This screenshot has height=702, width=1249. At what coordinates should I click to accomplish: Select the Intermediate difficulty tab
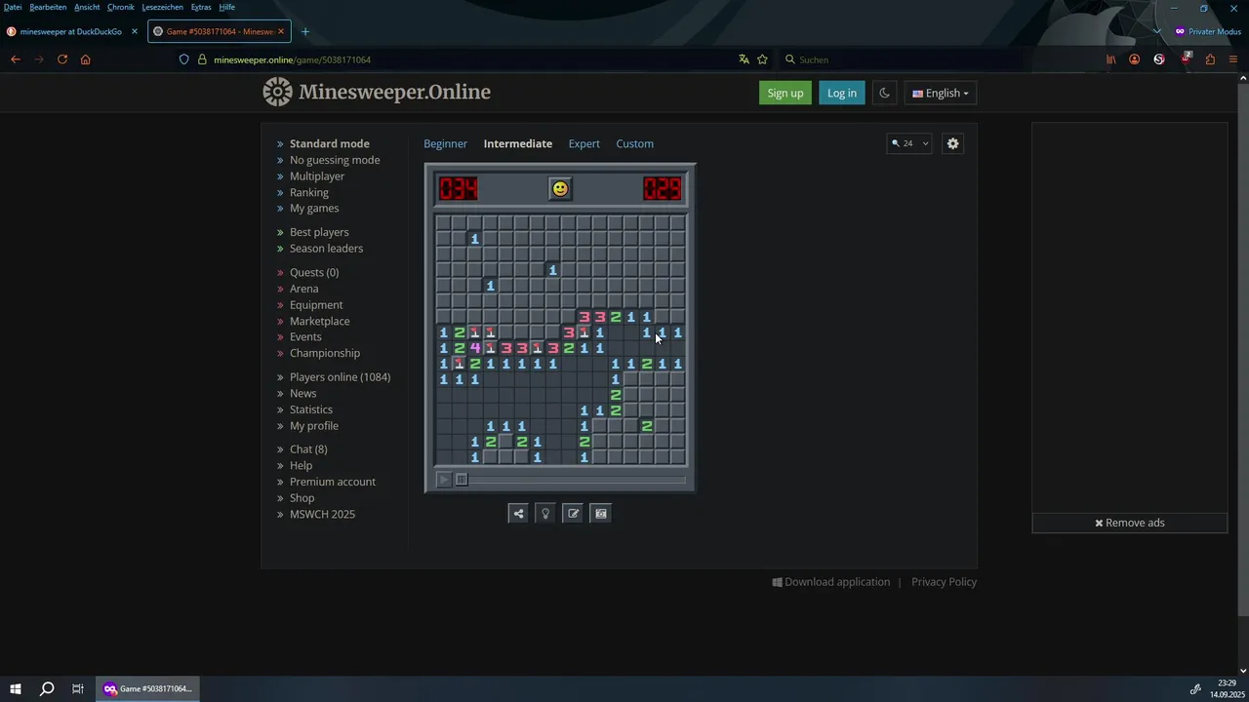click(x=518, y=143)
